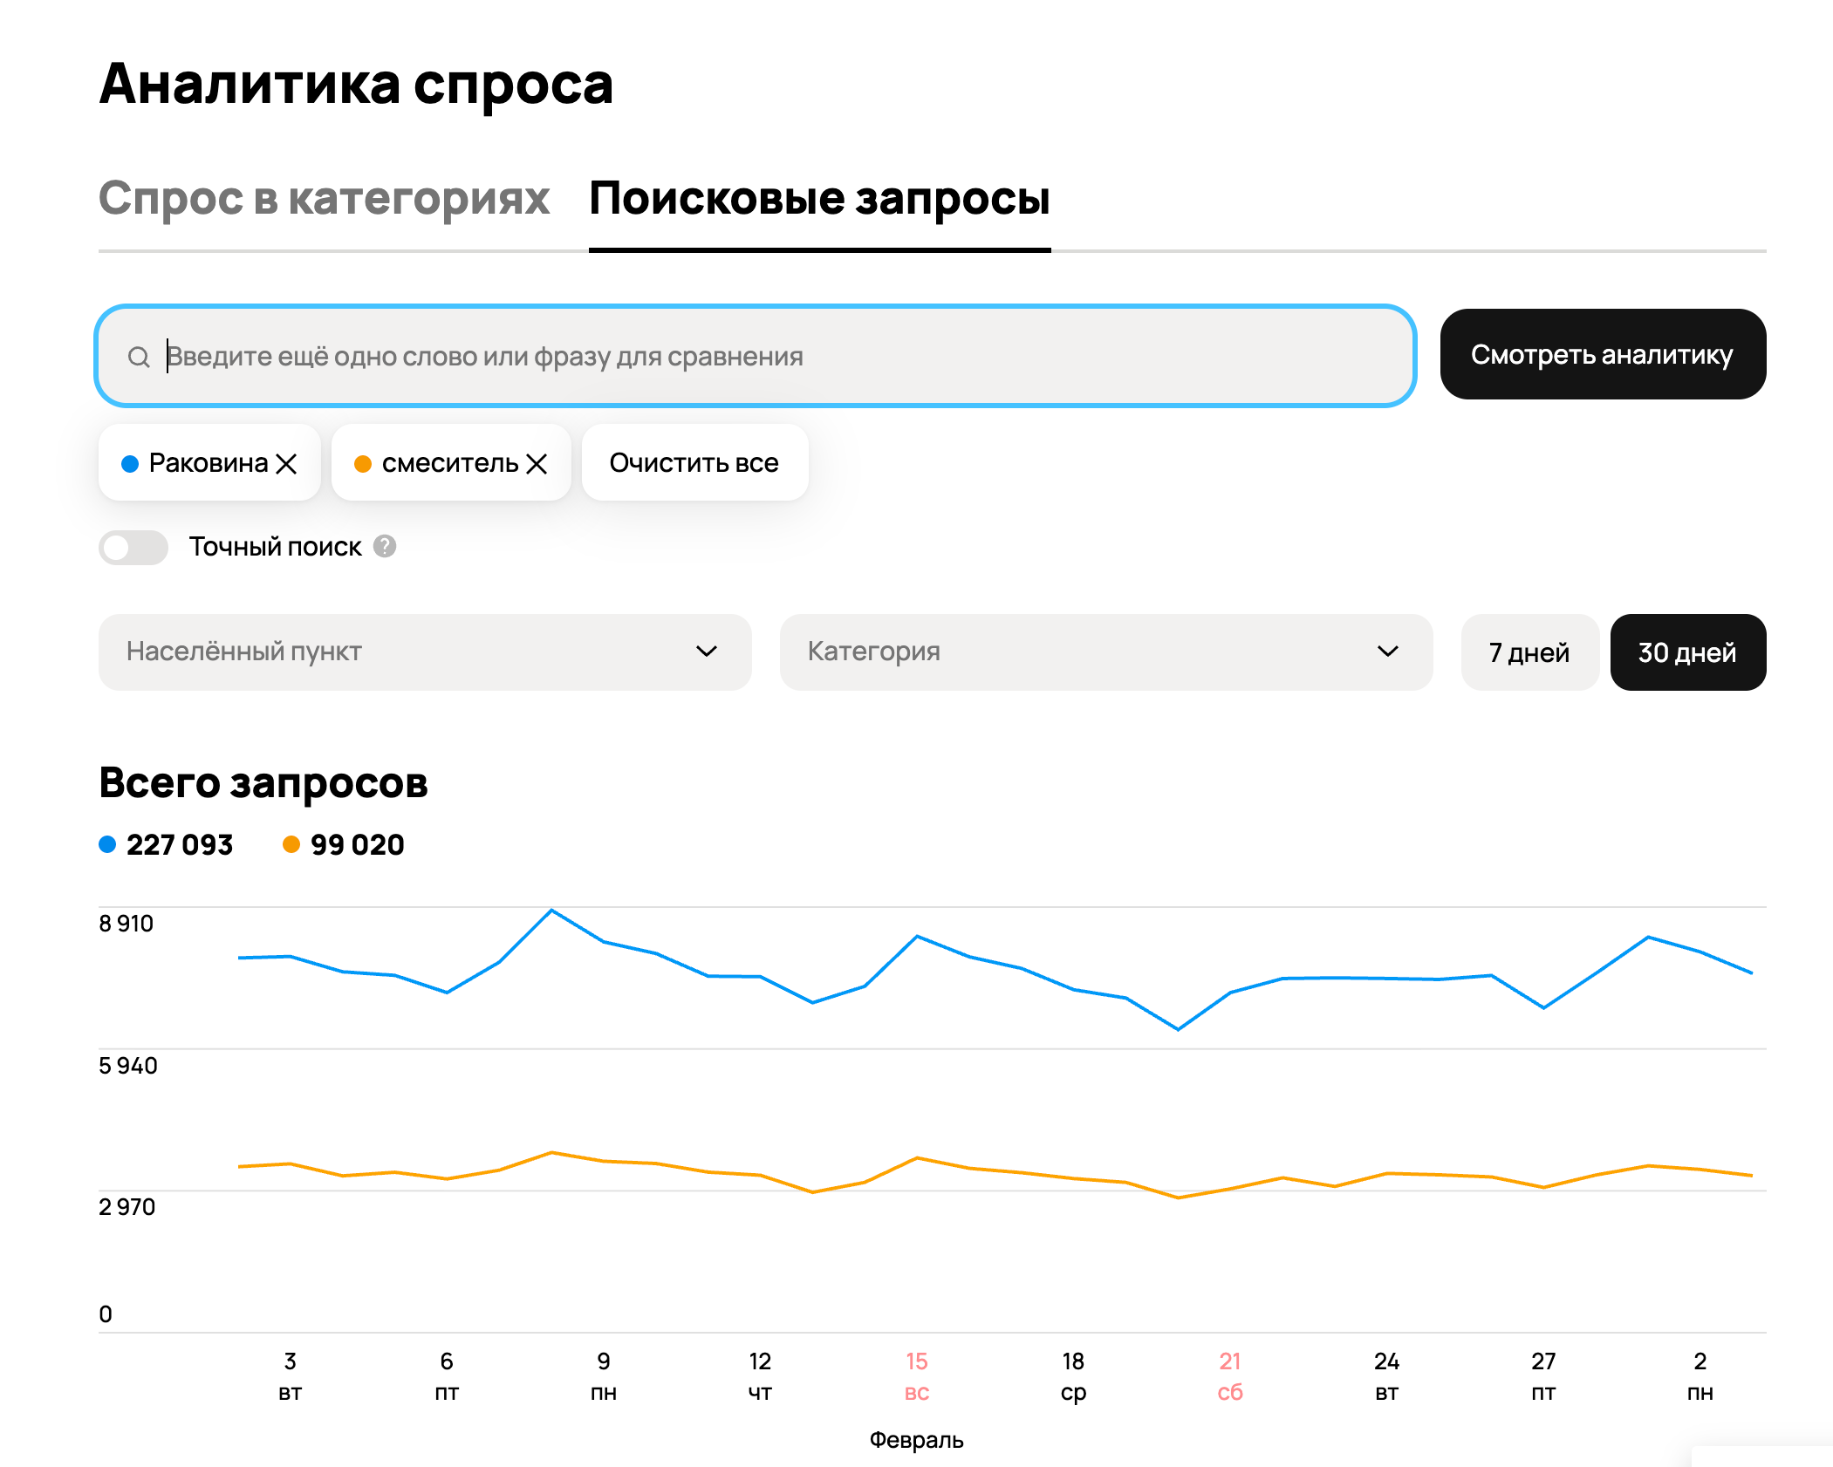The width and height of the screenshot is (1833, 1467).
Task: Select the 30 дней period
Action: (x=1687, y=652)
